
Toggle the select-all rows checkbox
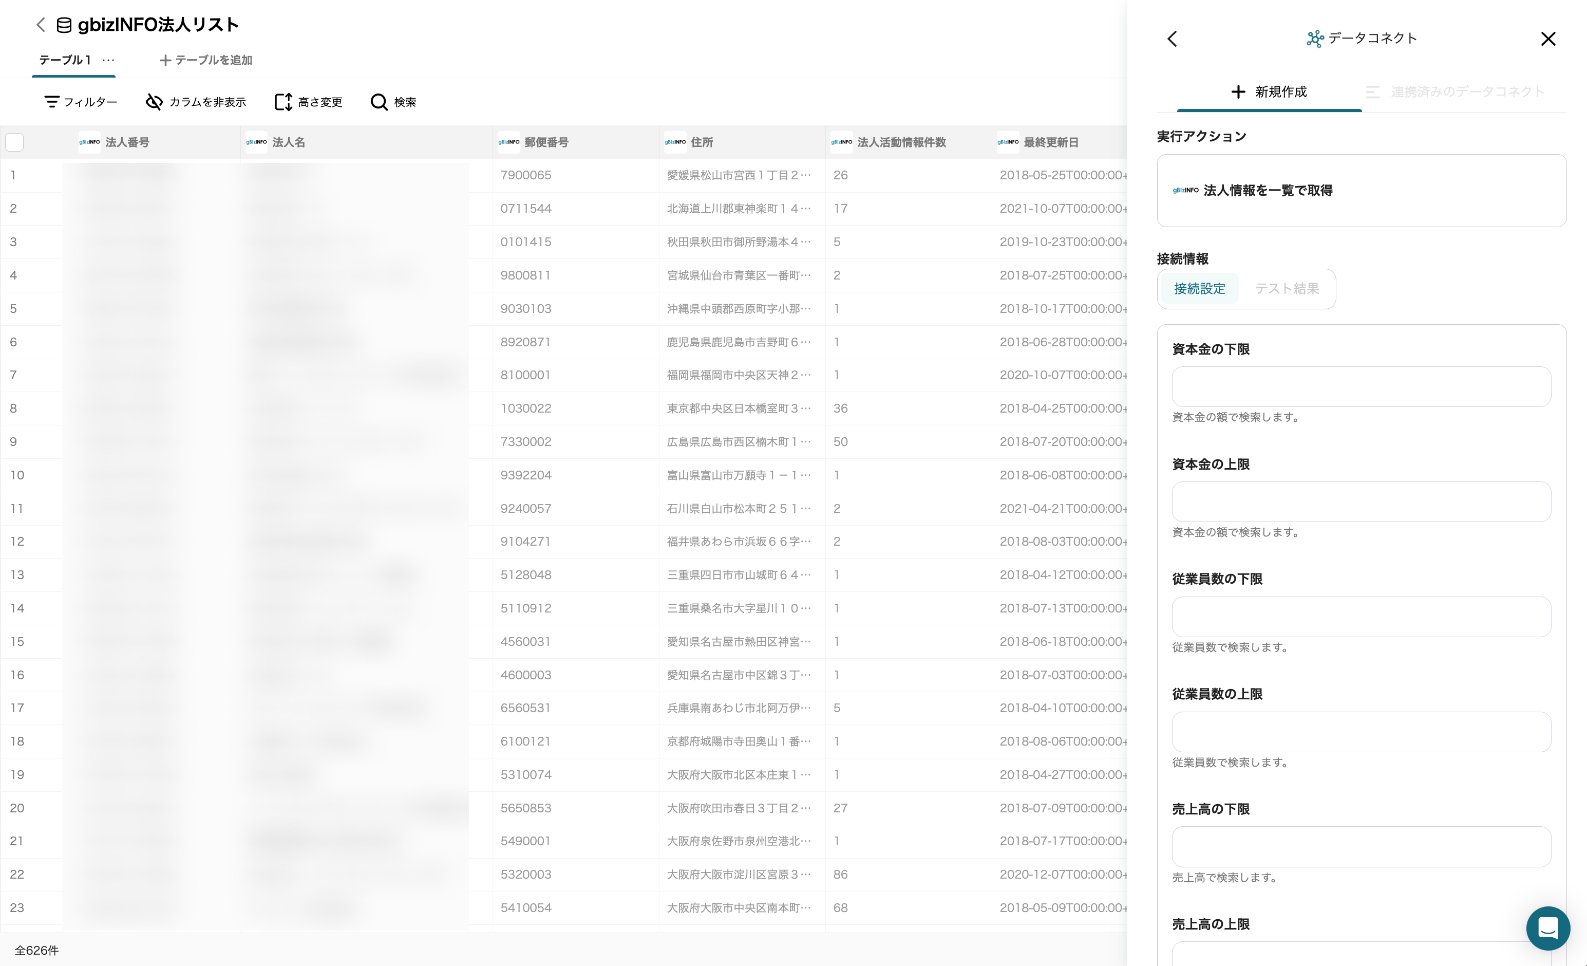pyautogui.click(x=14, y=142)
